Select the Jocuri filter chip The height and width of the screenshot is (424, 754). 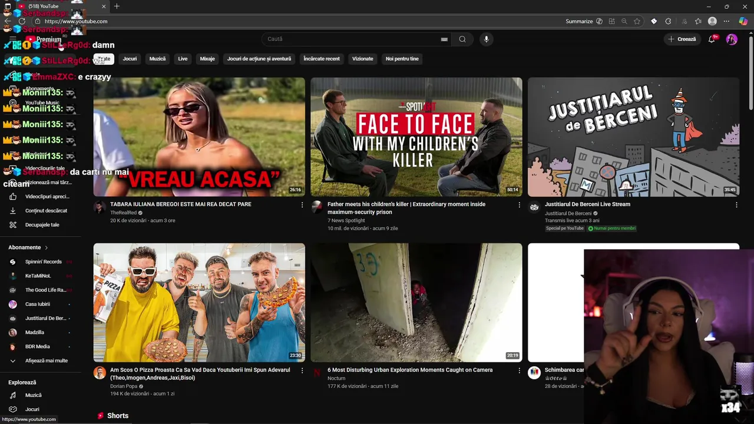tap(130, 59)
